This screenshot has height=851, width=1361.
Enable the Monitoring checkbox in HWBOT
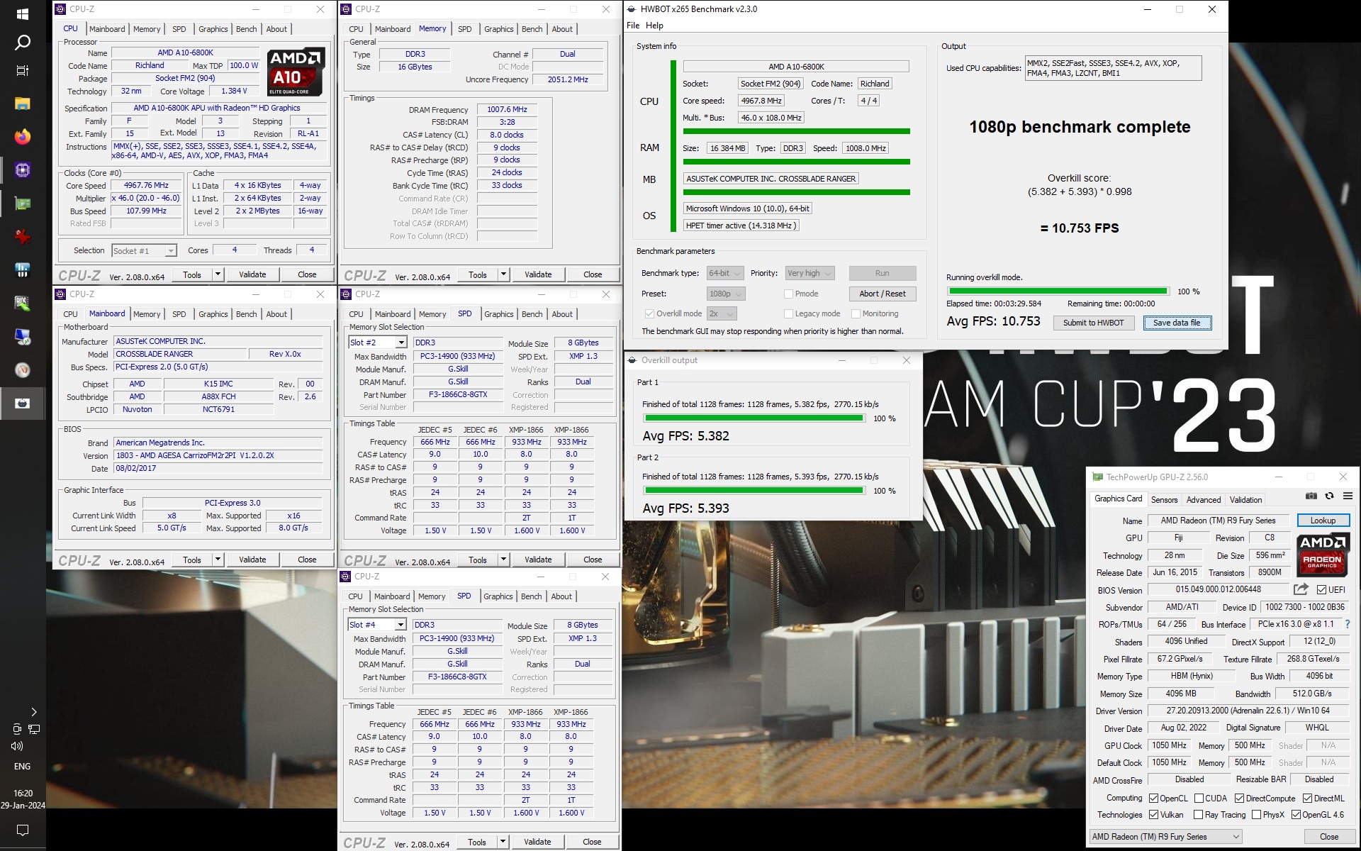click(856, 313)
